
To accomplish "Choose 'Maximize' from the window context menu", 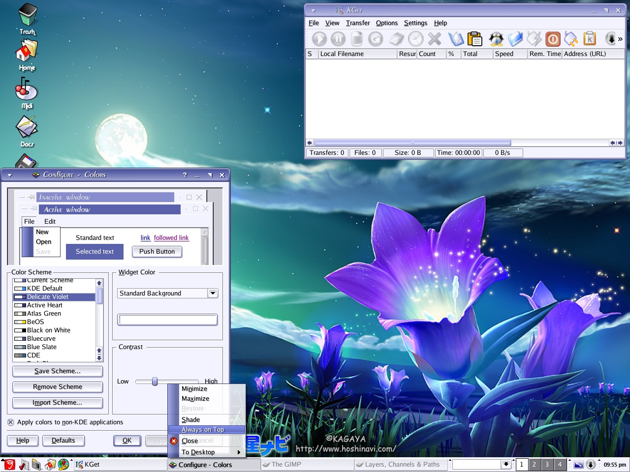I will tap(207, 399).
